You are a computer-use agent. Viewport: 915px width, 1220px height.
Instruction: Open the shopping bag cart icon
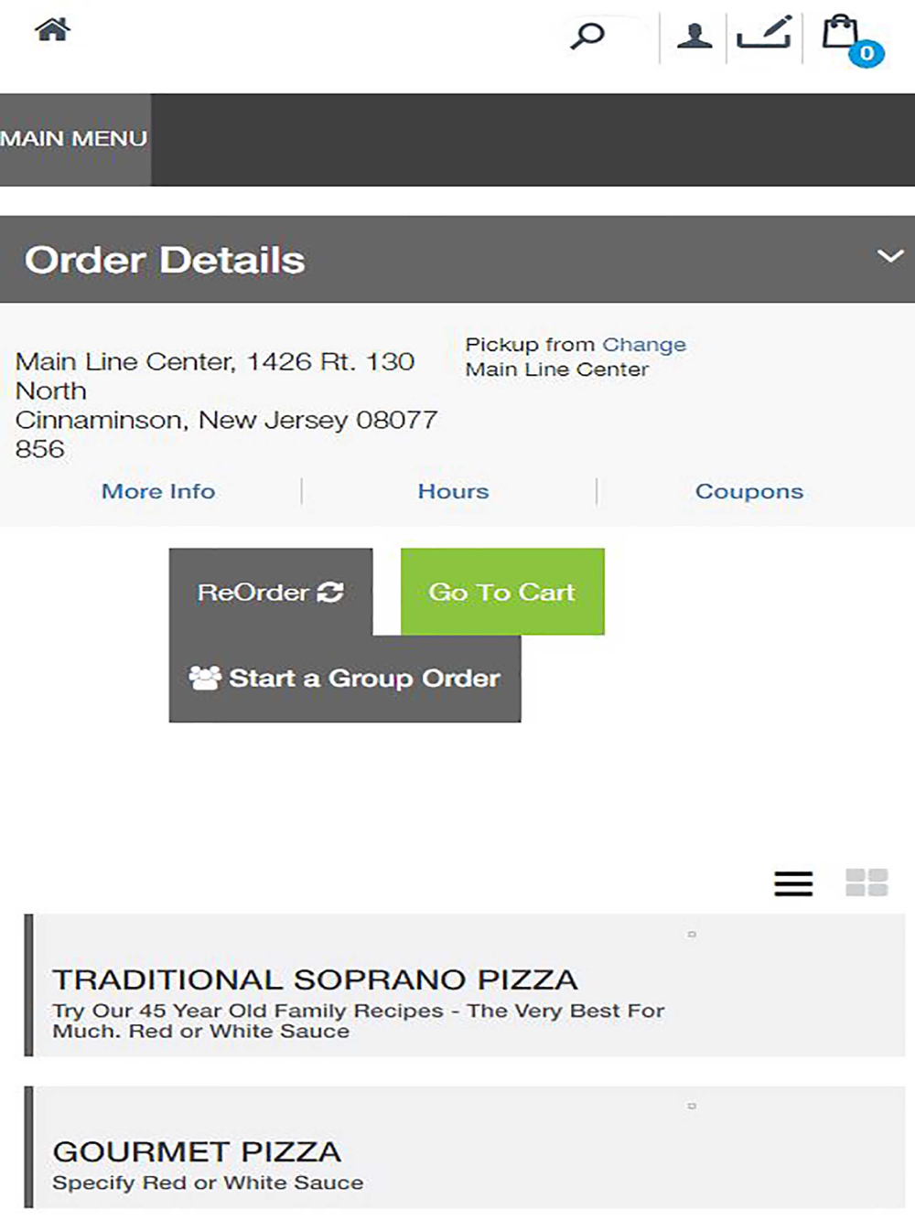tap(840, 32)
